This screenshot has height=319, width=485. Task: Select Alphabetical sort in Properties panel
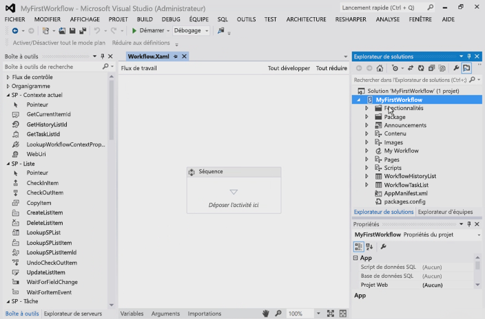369,246
